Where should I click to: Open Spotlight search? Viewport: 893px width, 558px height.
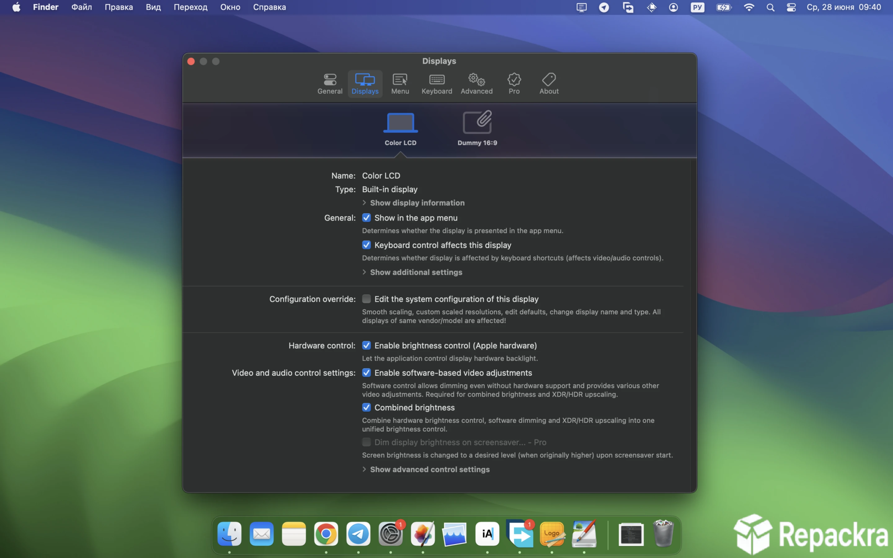[x=770, y=7]
